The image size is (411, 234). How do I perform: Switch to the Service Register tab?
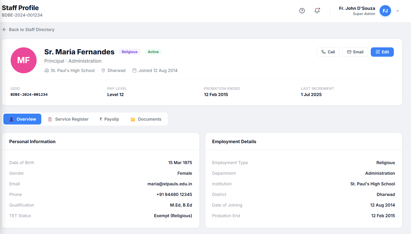[68, 119]
